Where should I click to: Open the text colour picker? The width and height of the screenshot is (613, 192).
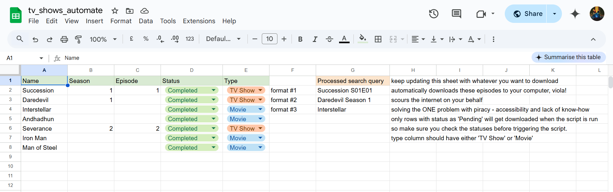click(x=344, y=39)
